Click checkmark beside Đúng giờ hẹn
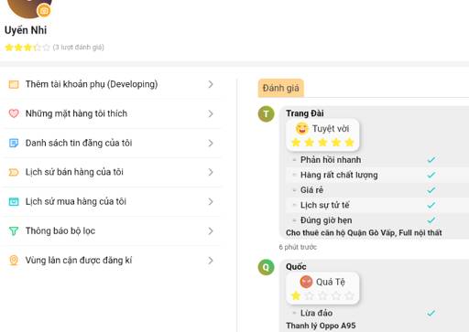This screenshot has height=332, width=469. pyautogui.click(x=431, y=220)
